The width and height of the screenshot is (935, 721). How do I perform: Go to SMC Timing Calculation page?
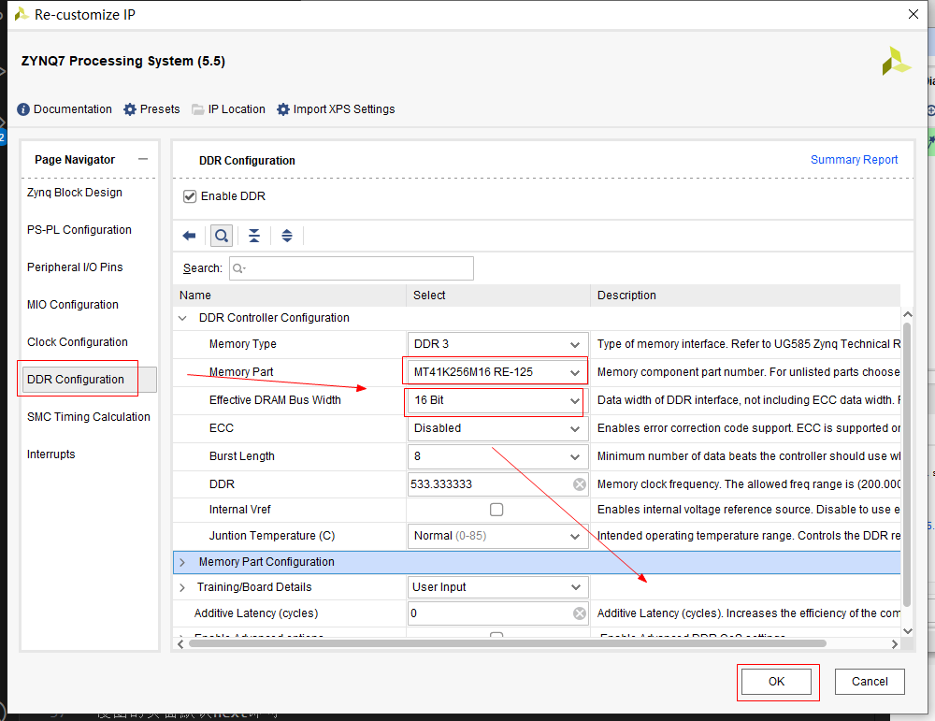[88, 417]
